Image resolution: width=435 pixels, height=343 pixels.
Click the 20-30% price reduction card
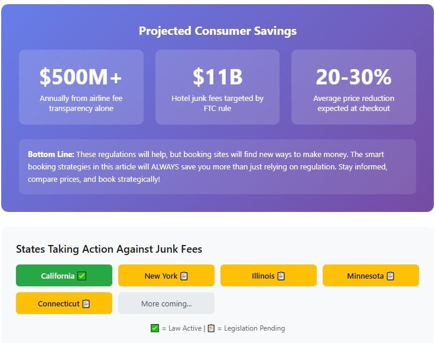coord(353,87)
